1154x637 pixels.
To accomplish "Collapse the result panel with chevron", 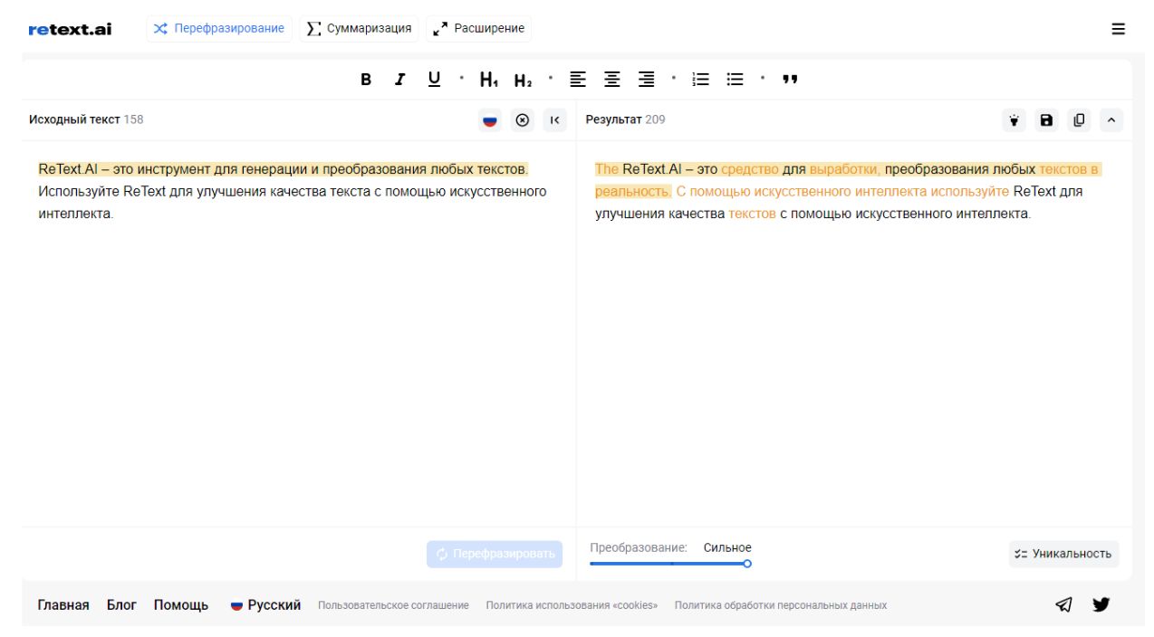I will click(x=1111, y=120).
